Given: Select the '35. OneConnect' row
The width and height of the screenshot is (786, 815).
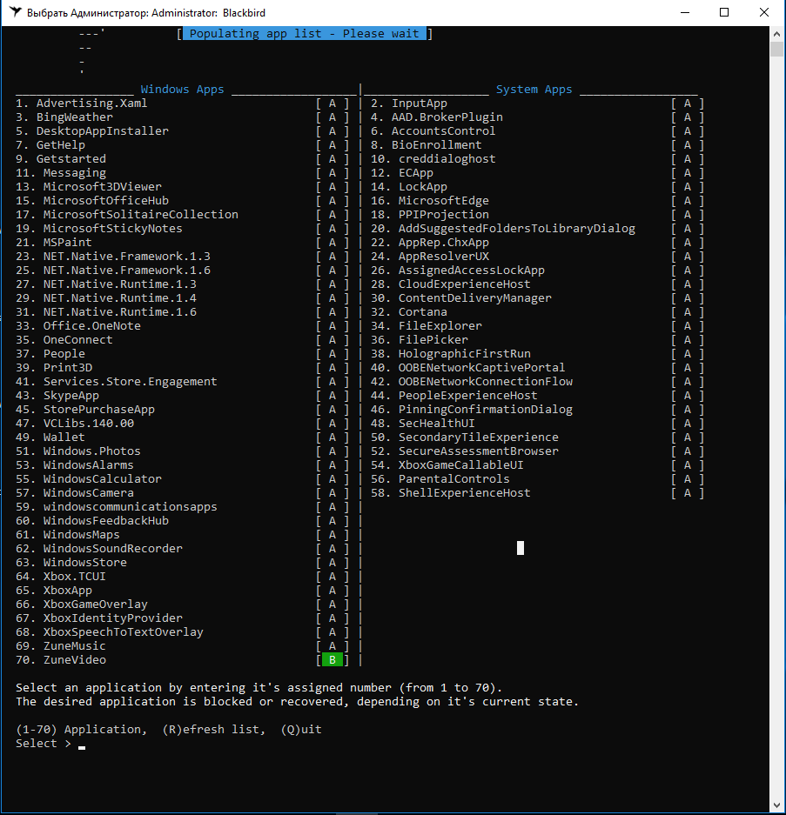Looking at the screenshot, I should coord(182,340).
